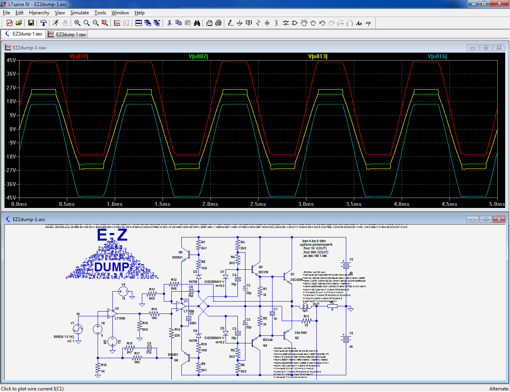The image size is (510, 392).
Task: Click the U2 LT1056 op-amp in schematic
Action: (x=112, y=314)
